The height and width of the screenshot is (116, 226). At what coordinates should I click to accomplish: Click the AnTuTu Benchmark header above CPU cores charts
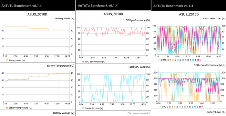(x=173, y=6)
